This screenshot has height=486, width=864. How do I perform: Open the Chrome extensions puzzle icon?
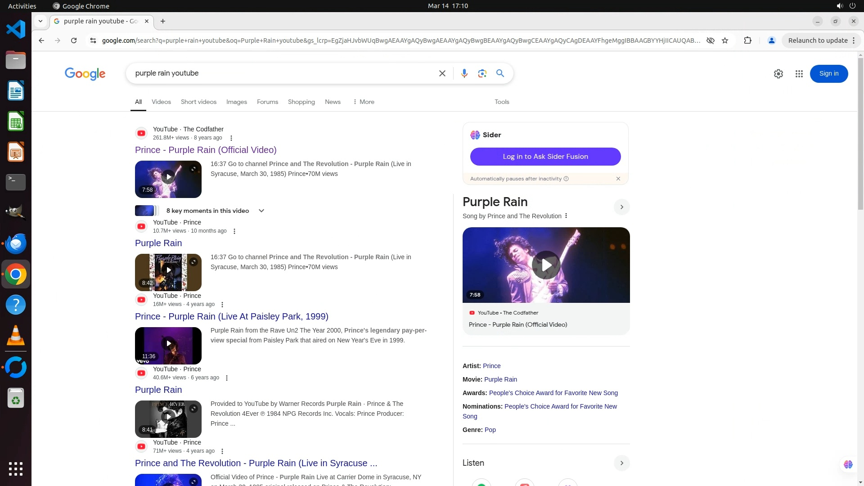point(747,40)
